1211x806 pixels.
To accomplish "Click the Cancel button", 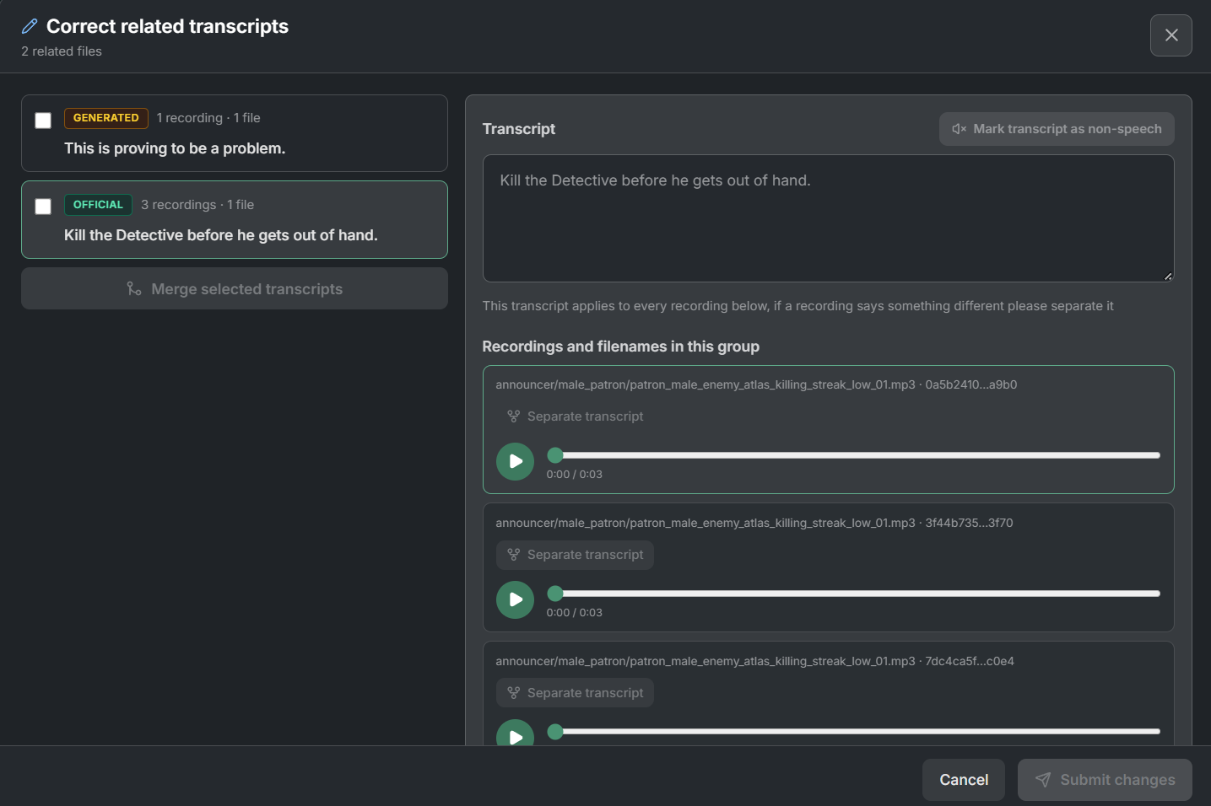I will (x=963, y=780).
